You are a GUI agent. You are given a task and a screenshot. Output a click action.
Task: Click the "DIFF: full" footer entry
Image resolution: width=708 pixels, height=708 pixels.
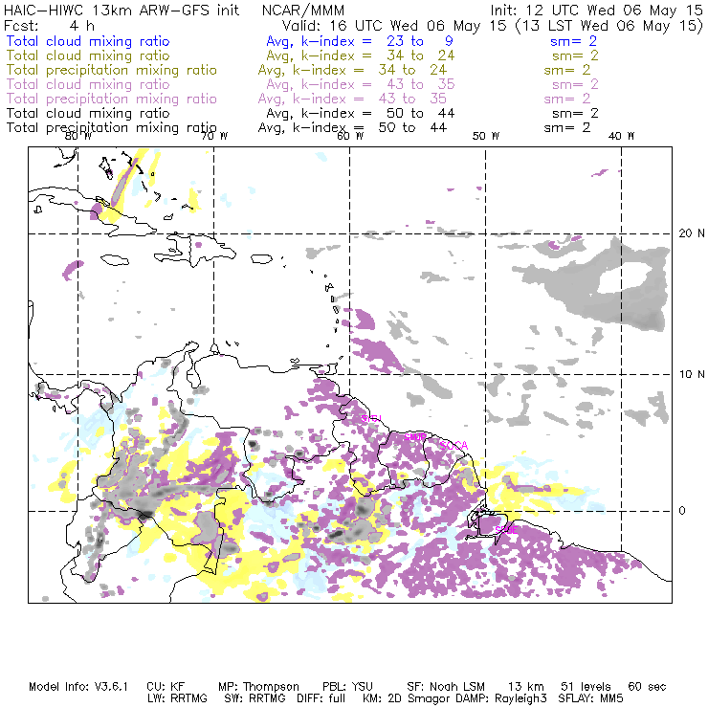pos(321,698)
